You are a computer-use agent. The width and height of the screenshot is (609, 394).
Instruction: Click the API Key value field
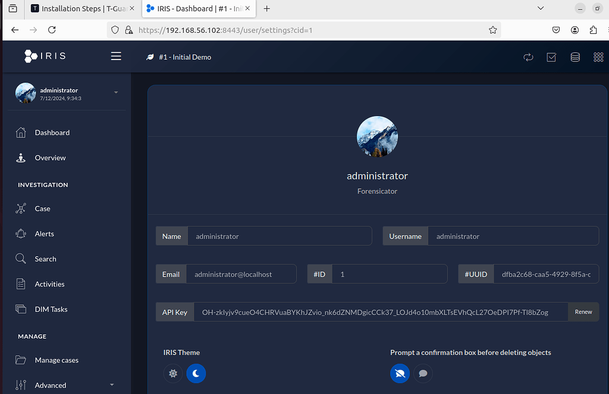point(381,312)
